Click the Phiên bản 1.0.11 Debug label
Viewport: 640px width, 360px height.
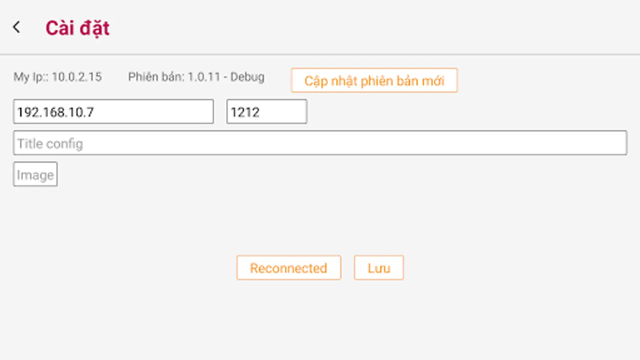coord(196,77)
